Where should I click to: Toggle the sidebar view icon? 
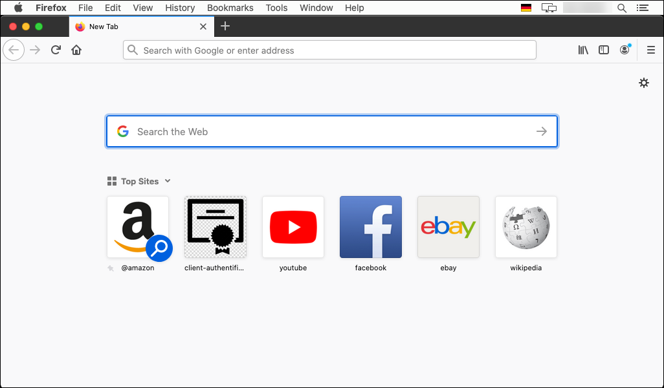[x=603, y=50]
